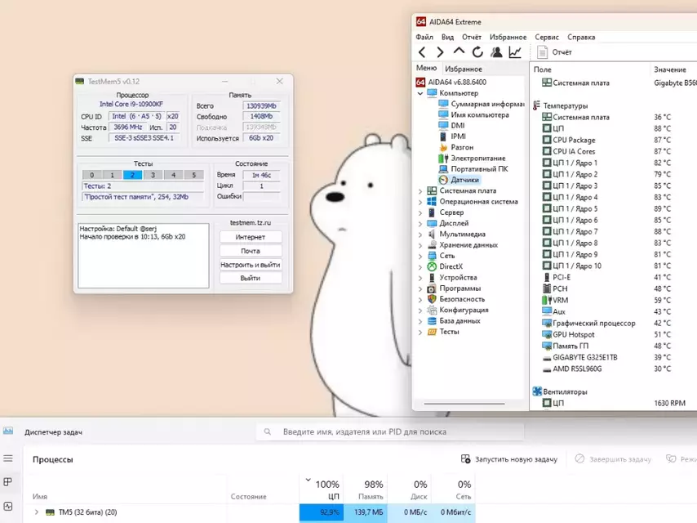Expand the Системная плата tree node

point(420,191)
